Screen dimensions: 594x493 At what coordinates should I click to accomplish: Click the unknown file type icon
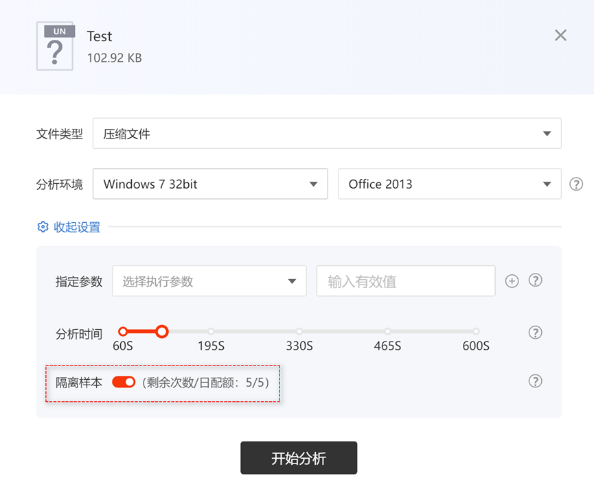[x=56, y=46]
